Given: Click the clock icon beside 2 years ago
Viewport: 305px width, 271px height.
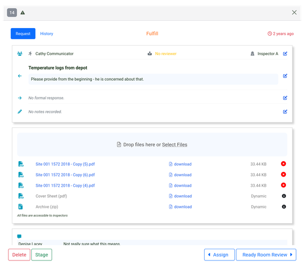Looking at the screenshot, I should click(269, 33).
